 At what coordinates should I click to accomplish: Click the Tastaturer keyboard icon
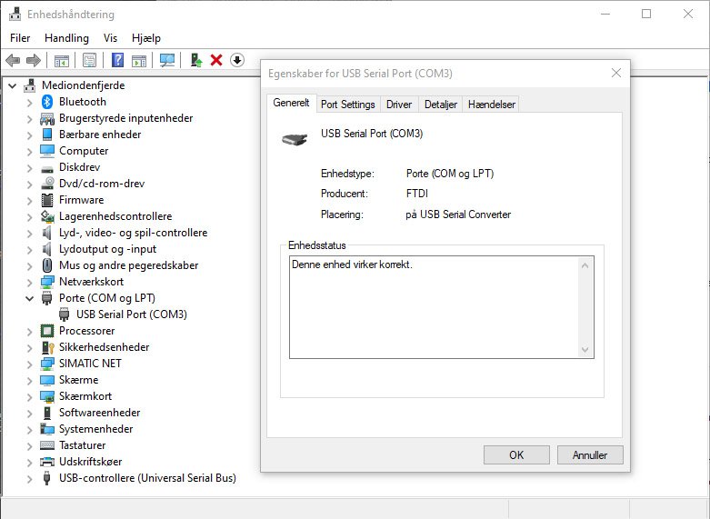[47, 445]
